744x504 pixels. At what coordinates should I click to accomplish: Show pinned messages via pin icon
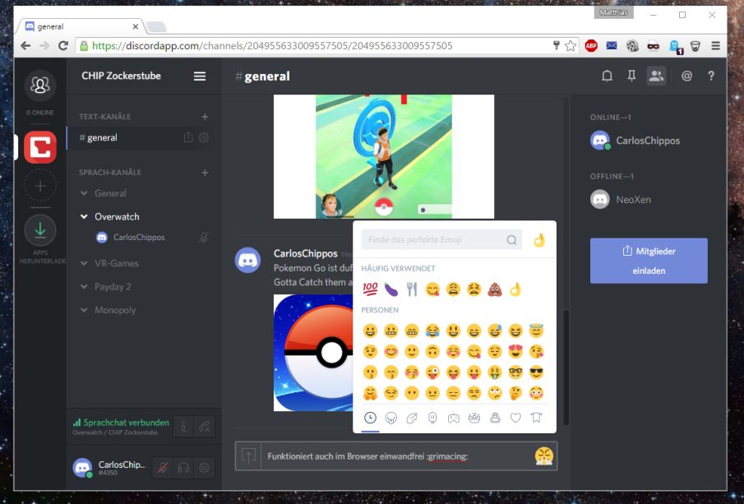[631, 76]
